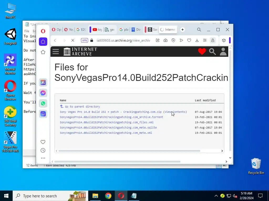
Task: Open the _meta.xml file link
Action: 106,133
